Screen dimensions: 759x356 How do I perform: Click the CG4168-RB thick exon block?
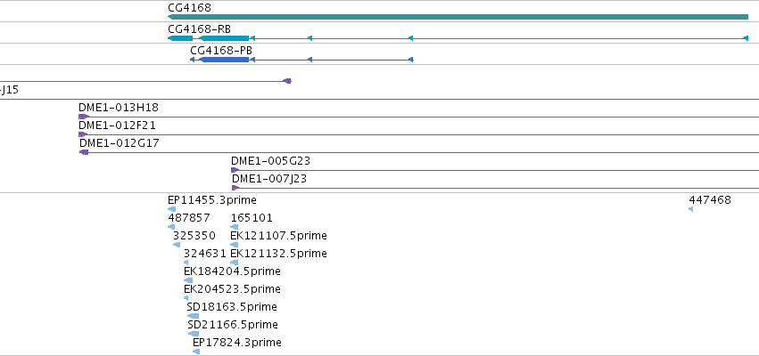224,38
